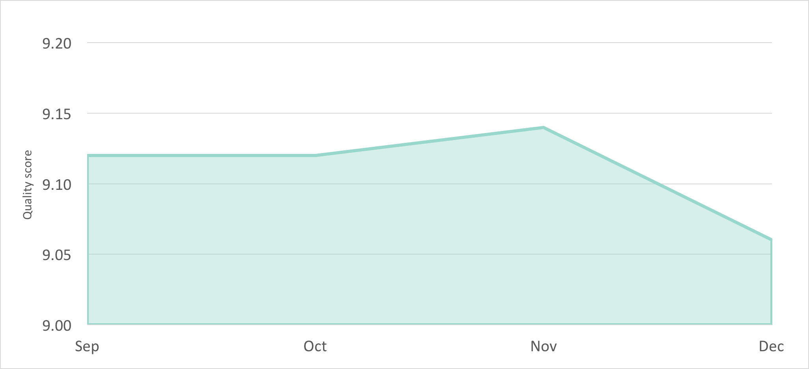Click the October data point on line

coord(316,155)
